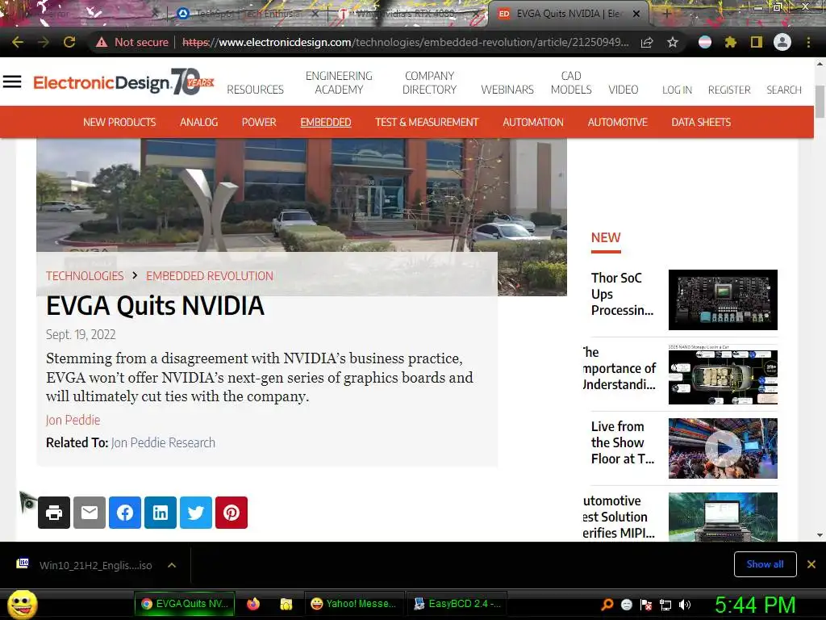Open the folder icon in taskbar

[286, 604]
